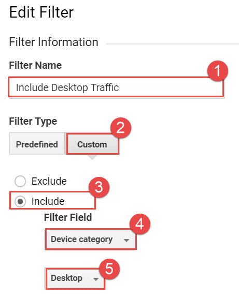
Task: Click the Filter Type label
Action: [33, 121]
